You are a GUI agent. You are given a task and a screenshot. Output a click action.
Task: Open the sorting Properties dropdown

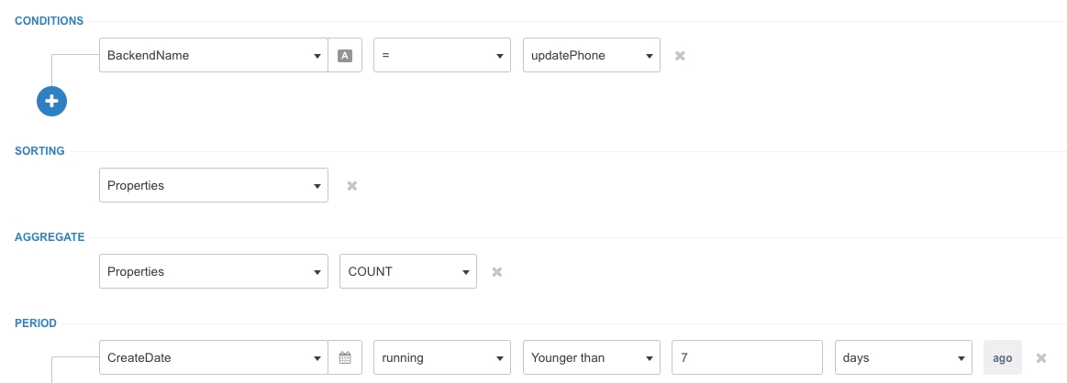[x=213, y=185]
